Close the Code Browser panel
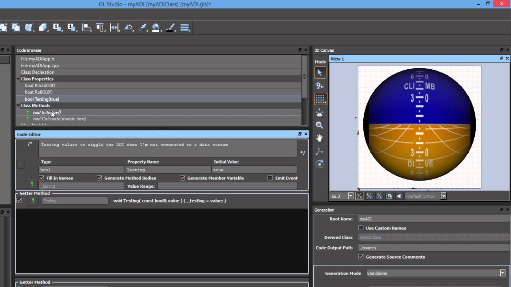511x287 pixels. [x=306, y=50]
